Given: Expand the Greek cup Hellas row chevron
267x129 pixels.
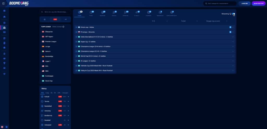Looking at the screenshot, I should point(233,27).
